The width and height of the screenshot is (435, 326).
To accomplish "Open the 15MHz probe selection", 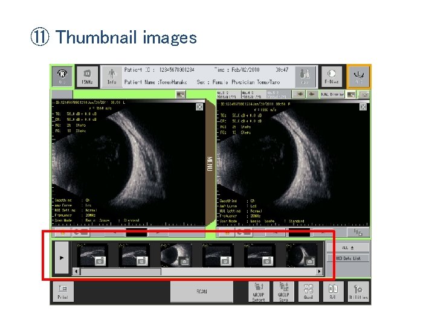I will [87, 76].
